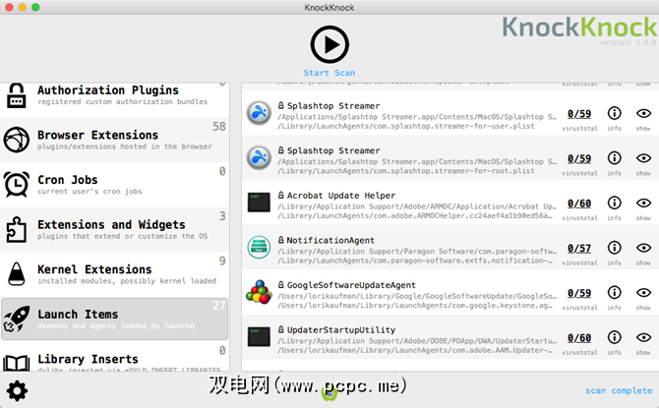Screen dimensions: 659x408
Task: Open VirusTotal 0/59 result for GoogleSoftwareUpdateAgent
Action: [579, 293]
